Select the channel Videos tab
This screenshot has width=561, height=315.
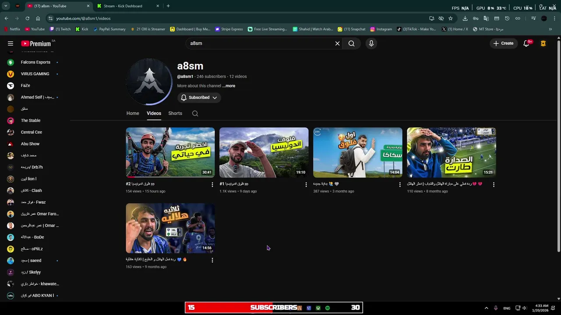(154, 113)
